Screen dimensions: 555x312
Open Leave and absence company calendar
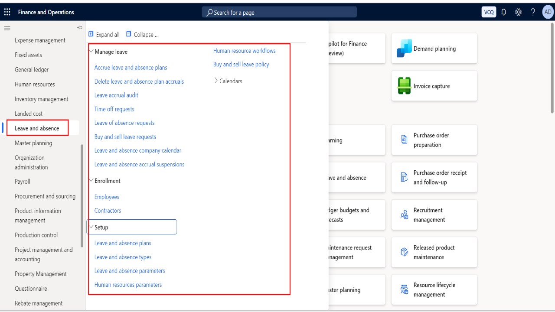(x=138, y=151)
